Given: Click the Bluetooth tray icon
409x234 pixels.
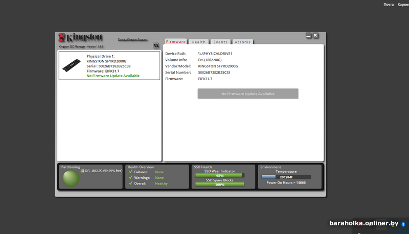Looking at the screenshot, I should click(x=403, y=224).
